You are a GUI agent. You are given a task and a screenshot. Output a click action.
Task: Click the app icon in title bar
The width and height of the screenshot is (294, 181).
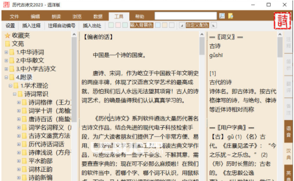tap(6, 5)
